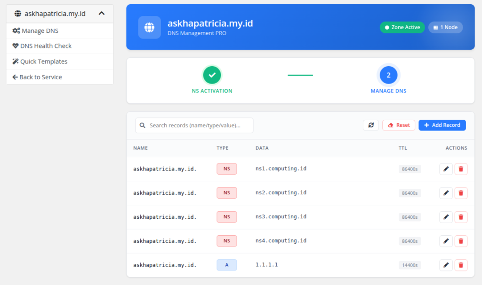Click the ACTIONS column header

coord(456,148)
